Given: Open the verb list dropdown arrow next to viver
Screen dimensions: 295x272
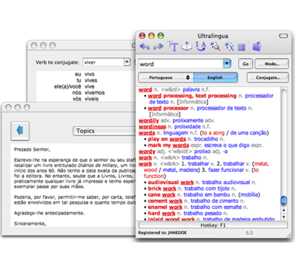Looking at the screenshot, I should (127, 62).
